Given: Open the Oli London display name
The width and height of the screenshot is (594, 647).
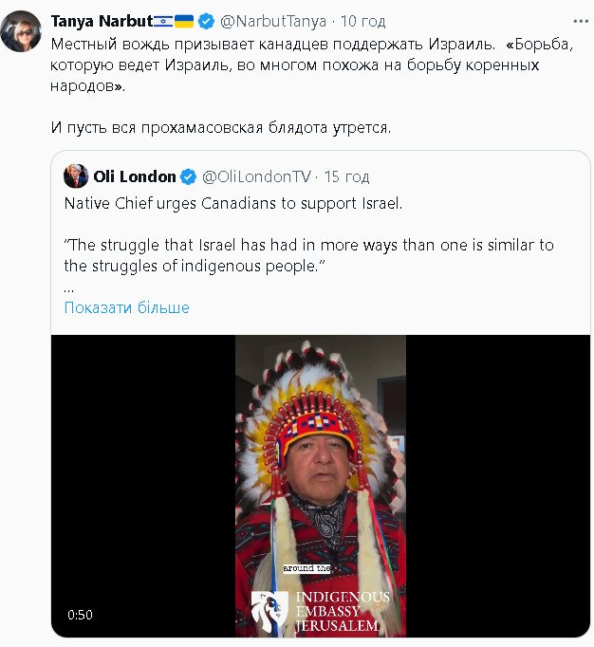Looking at the screenshot, I should point(134,176).
